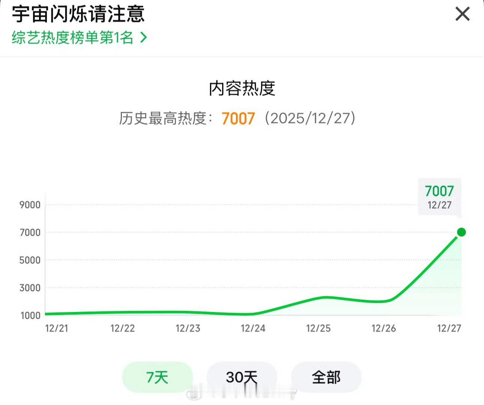
Task: Click the 9000 y-axis label
Action: [x=29, y=205]
